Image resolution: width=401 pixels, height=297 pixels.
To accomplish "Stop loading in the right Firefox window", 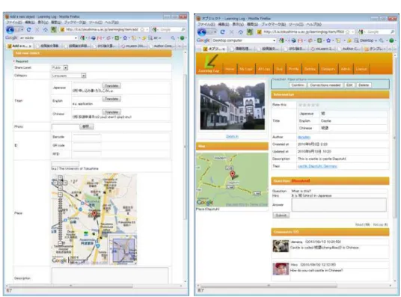I will (231, 32).
